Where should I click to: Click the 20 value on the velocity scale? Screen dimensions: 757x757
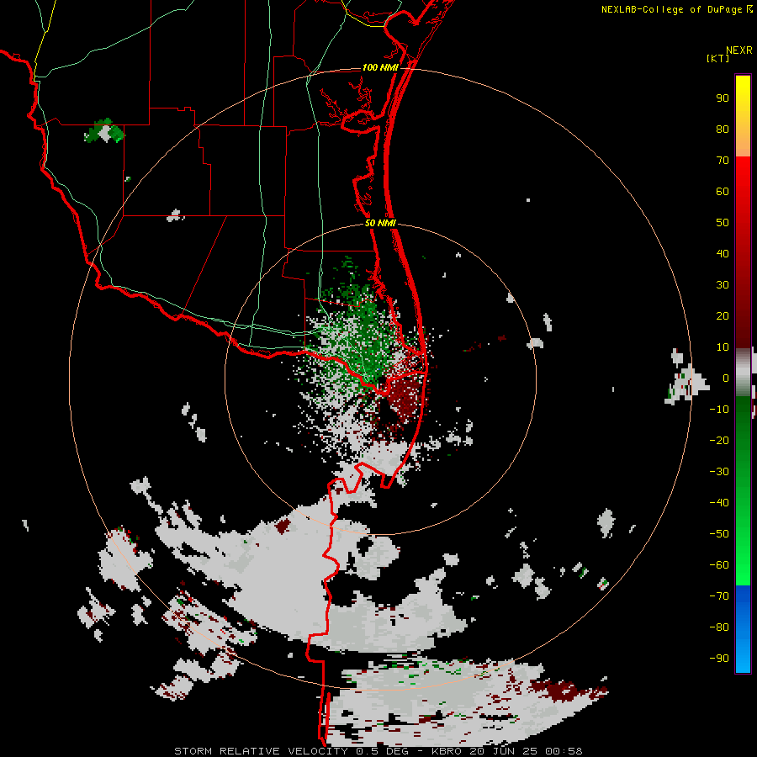[x=723, y=316]
